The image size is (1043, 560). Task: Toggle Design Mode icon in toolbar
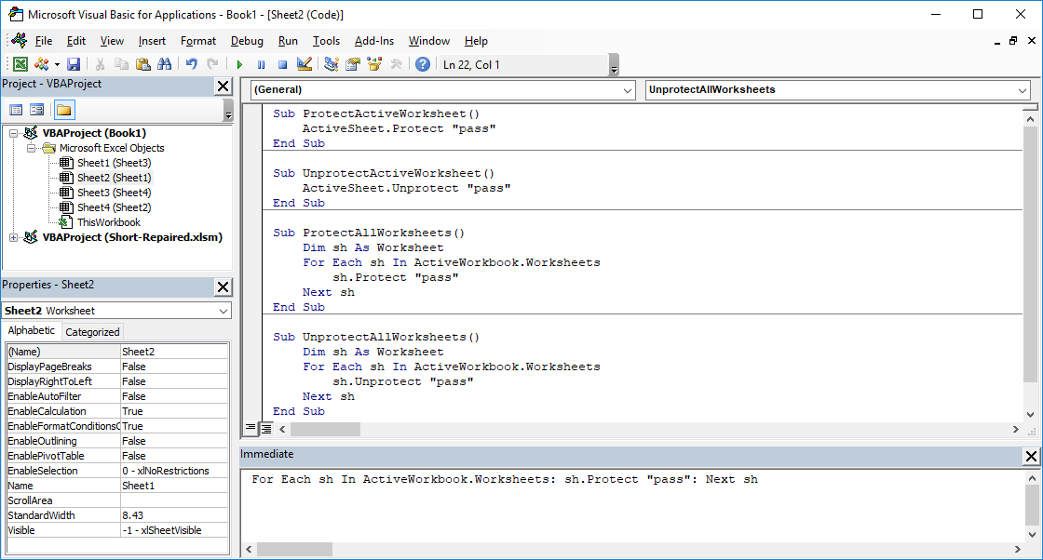coord(304,64)
